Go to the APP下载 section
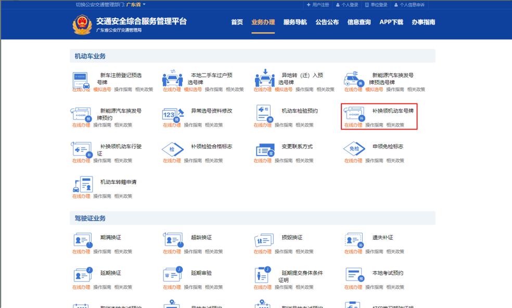The image size is (512, 308). tap(391, 22)
